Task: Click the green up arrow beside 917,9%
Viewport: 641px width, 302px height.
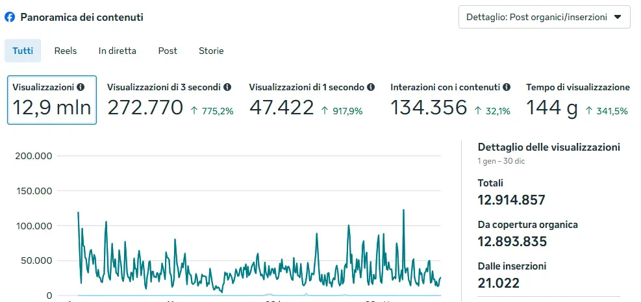Action: click(x=325, y=111)
